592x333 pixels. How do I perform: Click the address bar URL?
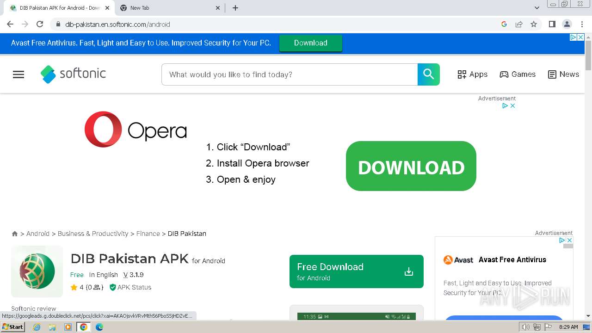[117, 25]
